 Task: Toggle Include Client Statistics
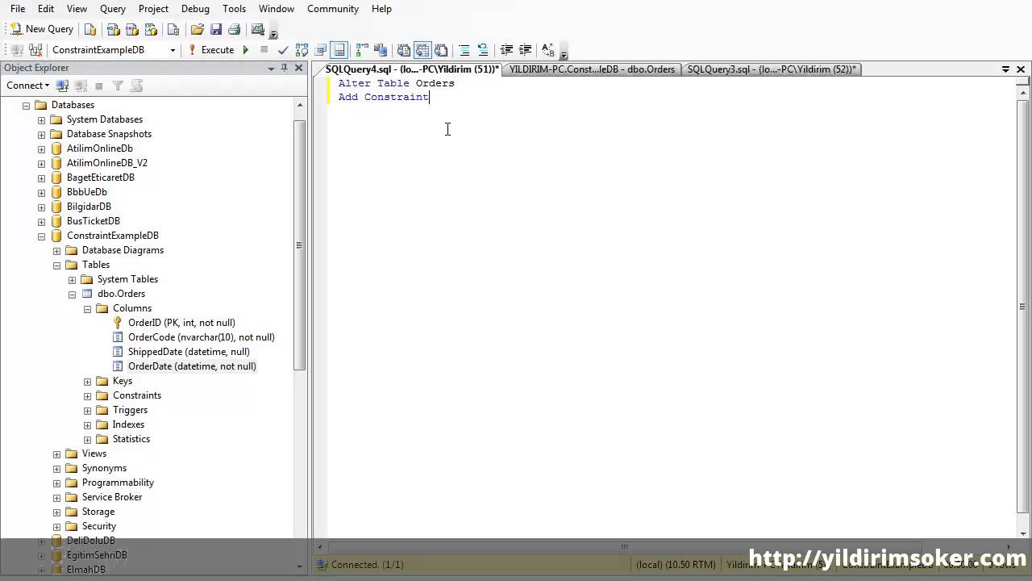(381, 50)
